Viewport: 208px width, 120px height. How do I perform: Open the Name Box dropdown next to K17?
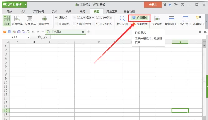[28, 38]
